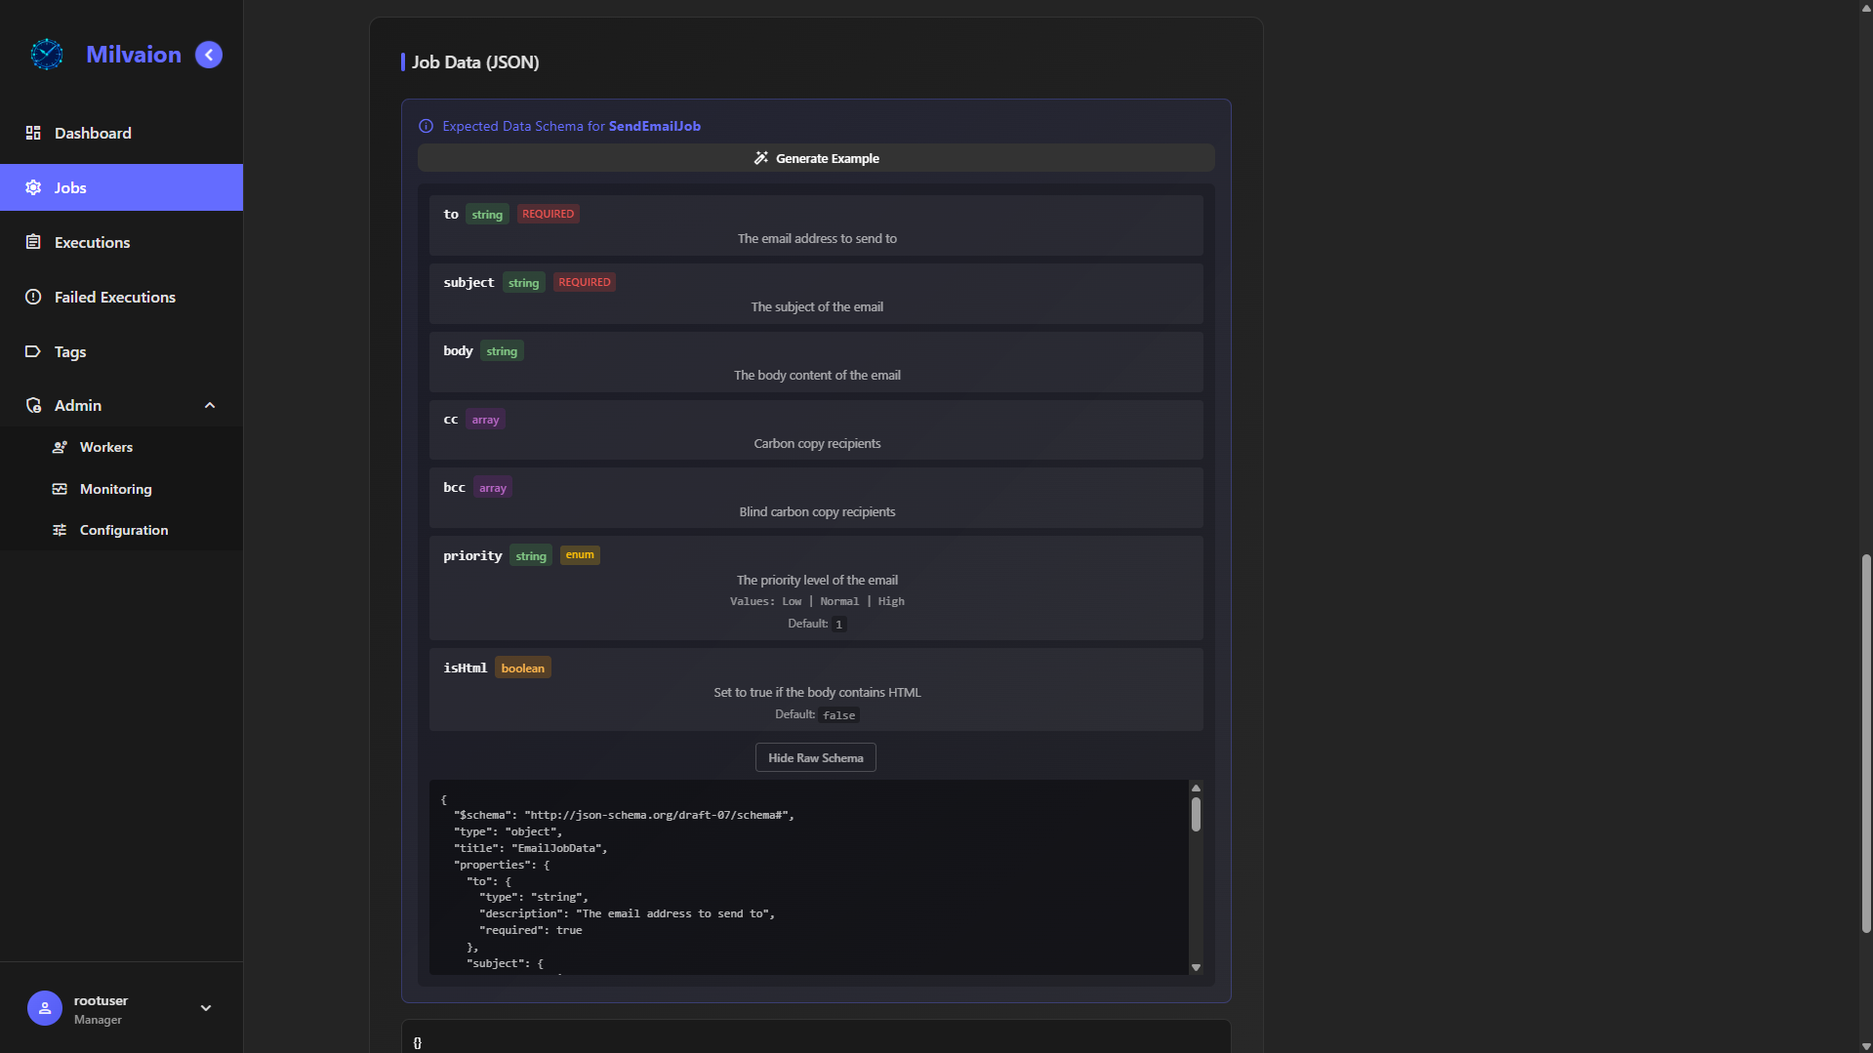This screenshot has height=1053, width=1873.
Task: Click the rootuser avatar icon
Action: click(45, 1008)
